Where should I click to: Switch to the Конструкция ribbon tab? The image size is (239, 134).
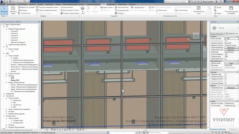22,4
